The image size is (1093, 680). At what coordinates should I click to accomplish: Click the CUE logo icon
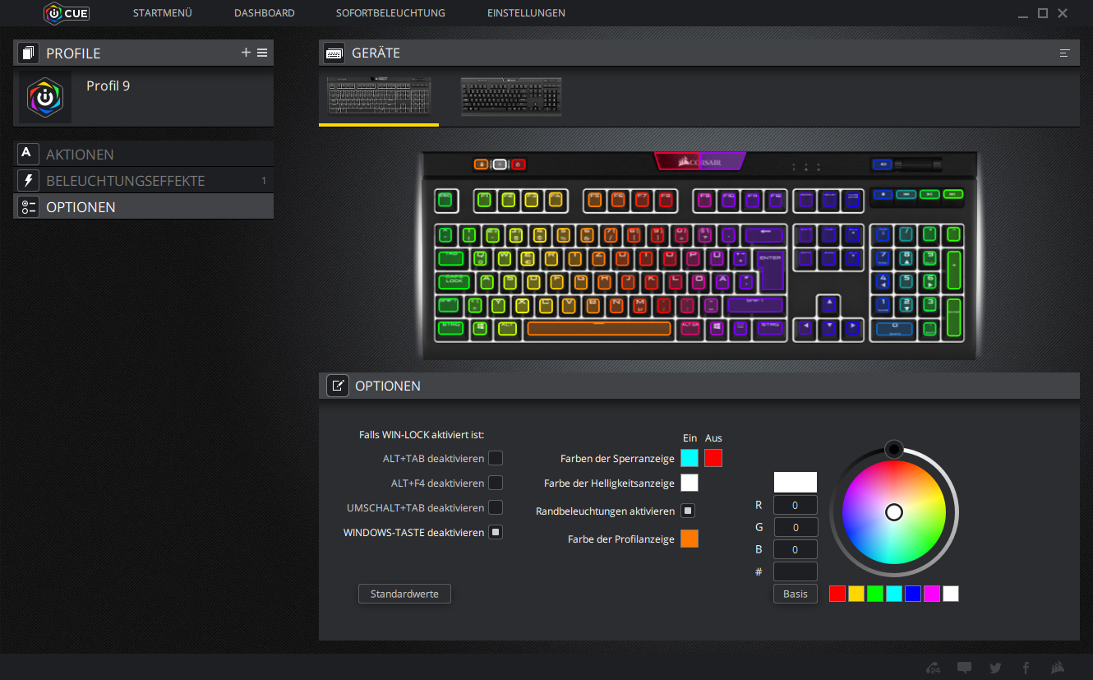(x=55, y=13)
